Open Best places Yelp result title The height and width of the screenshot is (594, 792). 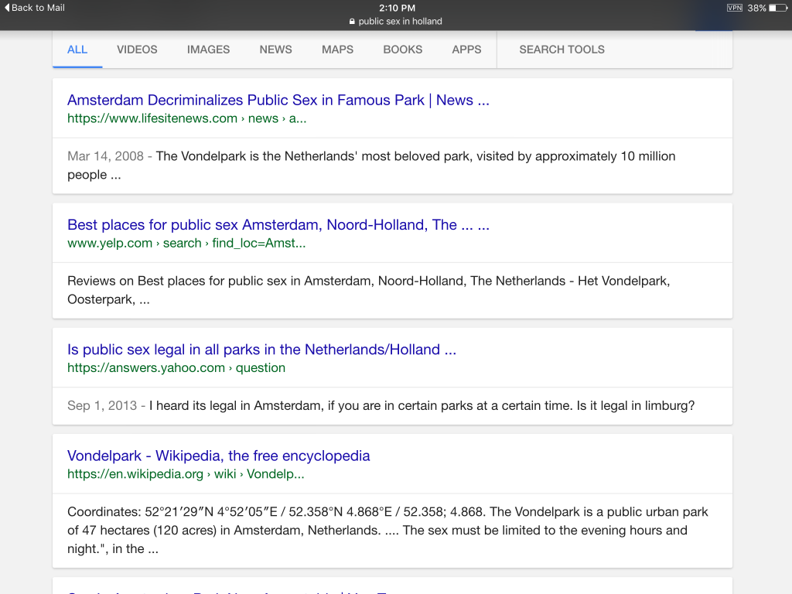tap(278, 225)
